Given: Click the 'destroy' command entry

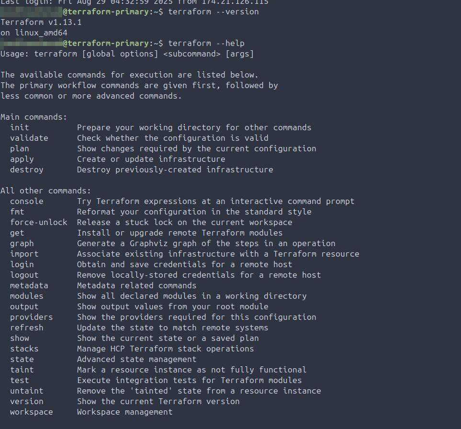Looking at the screenshot, I should point(27,169).
